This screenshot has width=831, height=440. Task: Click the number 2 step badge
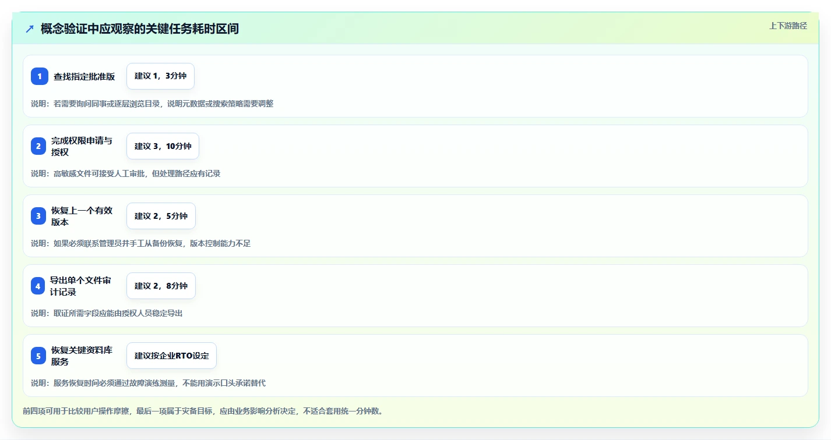(x=38, y=146)
